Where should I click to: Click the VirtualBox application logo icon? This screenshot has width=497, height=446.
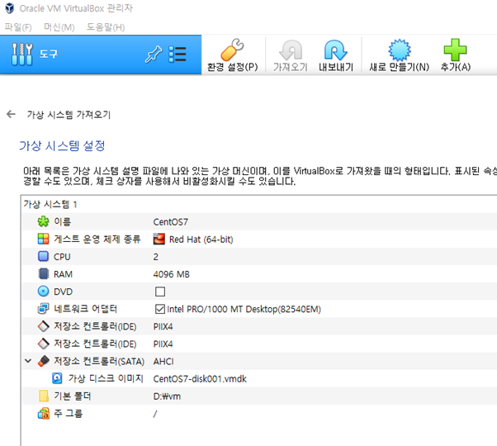10,8
